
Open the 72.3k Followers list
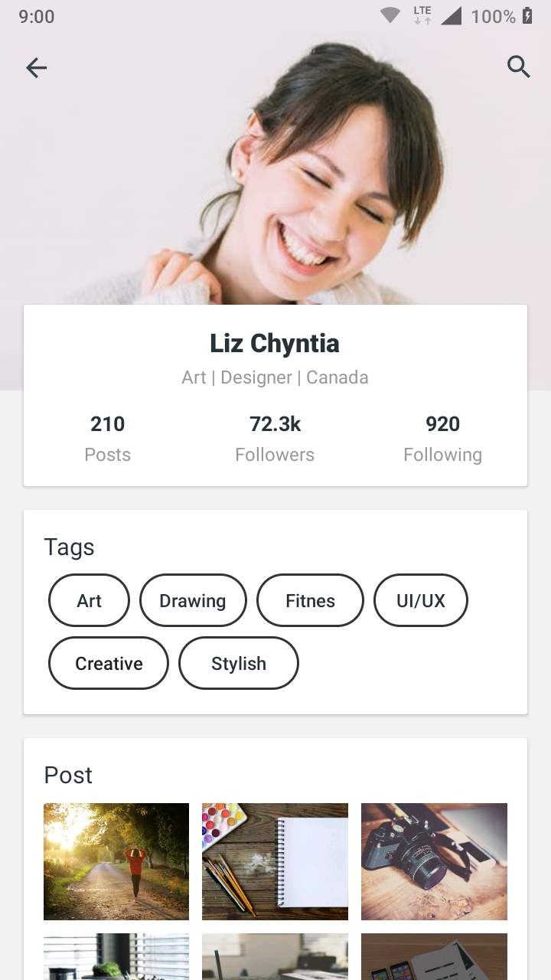275,439
